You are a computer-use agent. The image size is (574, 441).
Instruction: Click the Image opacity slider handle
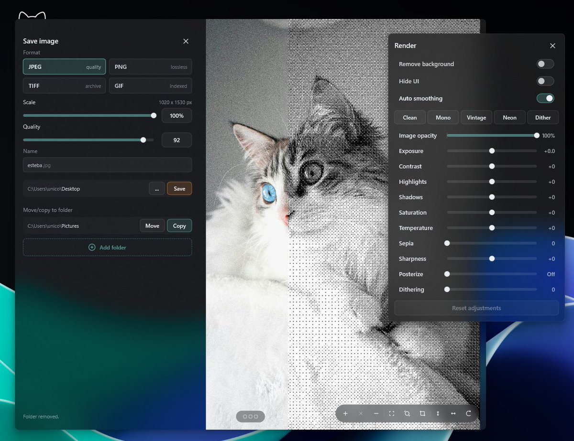click(537, 136)
